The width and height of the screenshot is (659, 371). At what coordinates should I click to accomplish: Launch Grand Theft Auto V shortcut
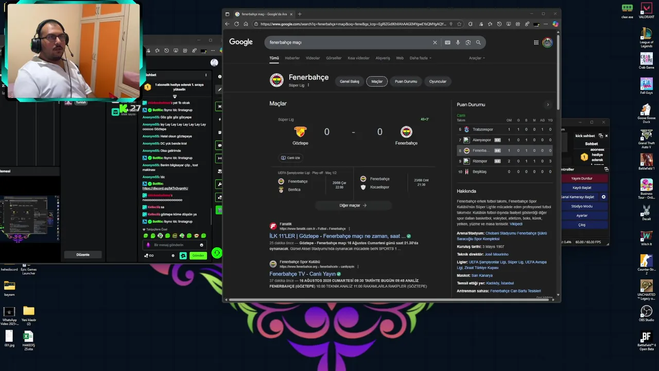(x=646, y=138)
